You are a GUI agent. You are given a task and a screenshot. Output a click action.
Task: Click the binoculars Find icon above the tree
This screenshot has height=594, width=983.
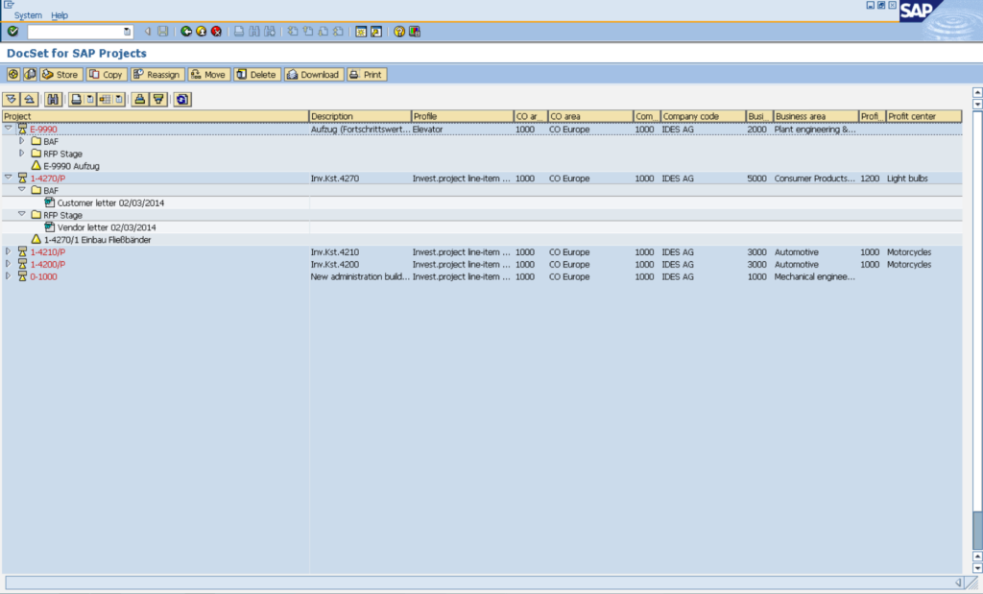53,99
